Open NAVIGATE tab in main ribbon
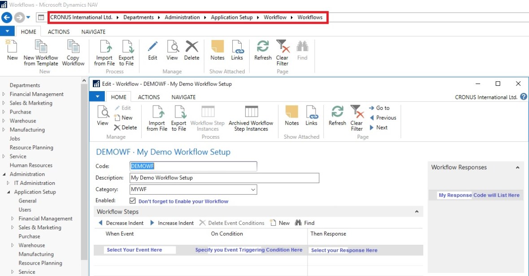Image resolution: width=529 pixels, height=276 pixels. tap(93, 32)
